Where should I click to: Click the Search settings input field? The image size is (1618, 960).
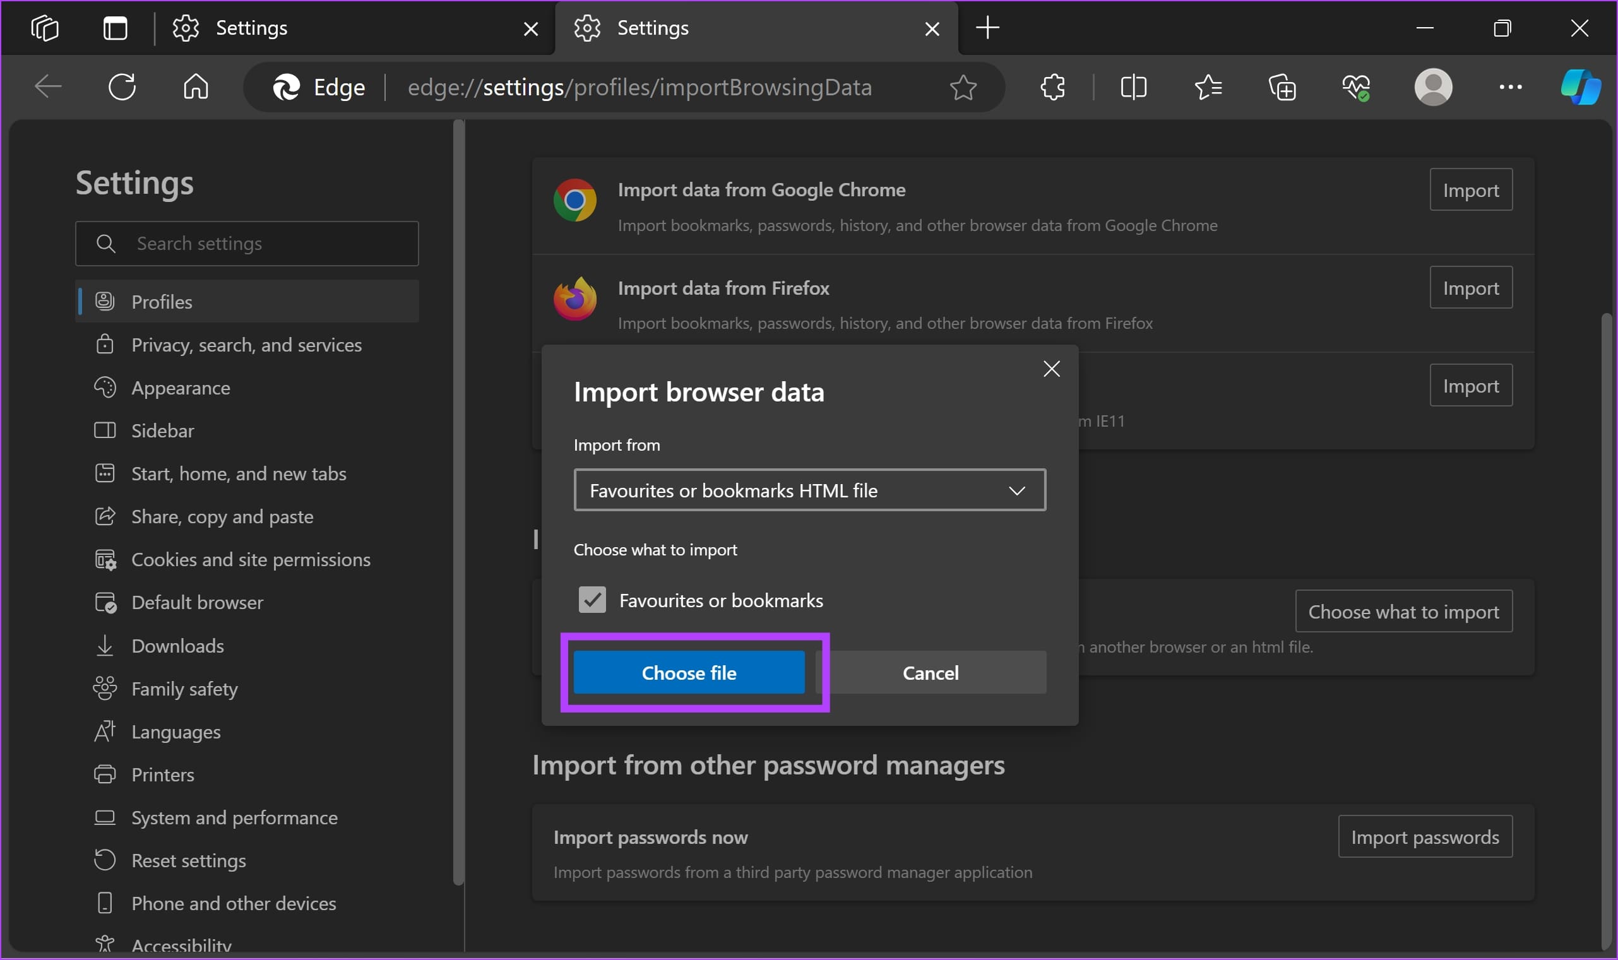[x=248, y=244]
